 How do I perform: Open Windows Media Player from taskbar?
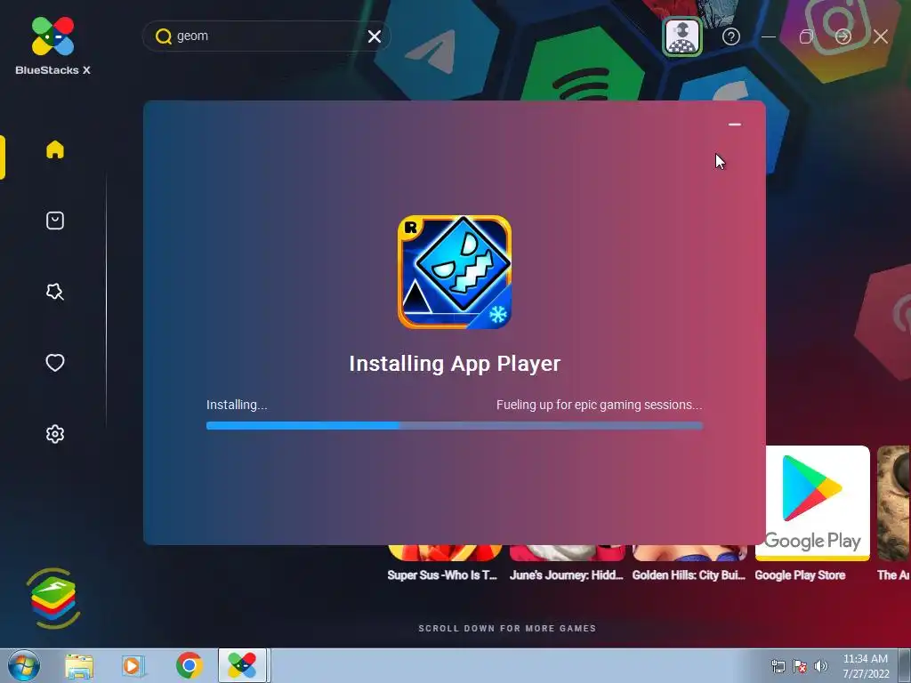(133, 666)
